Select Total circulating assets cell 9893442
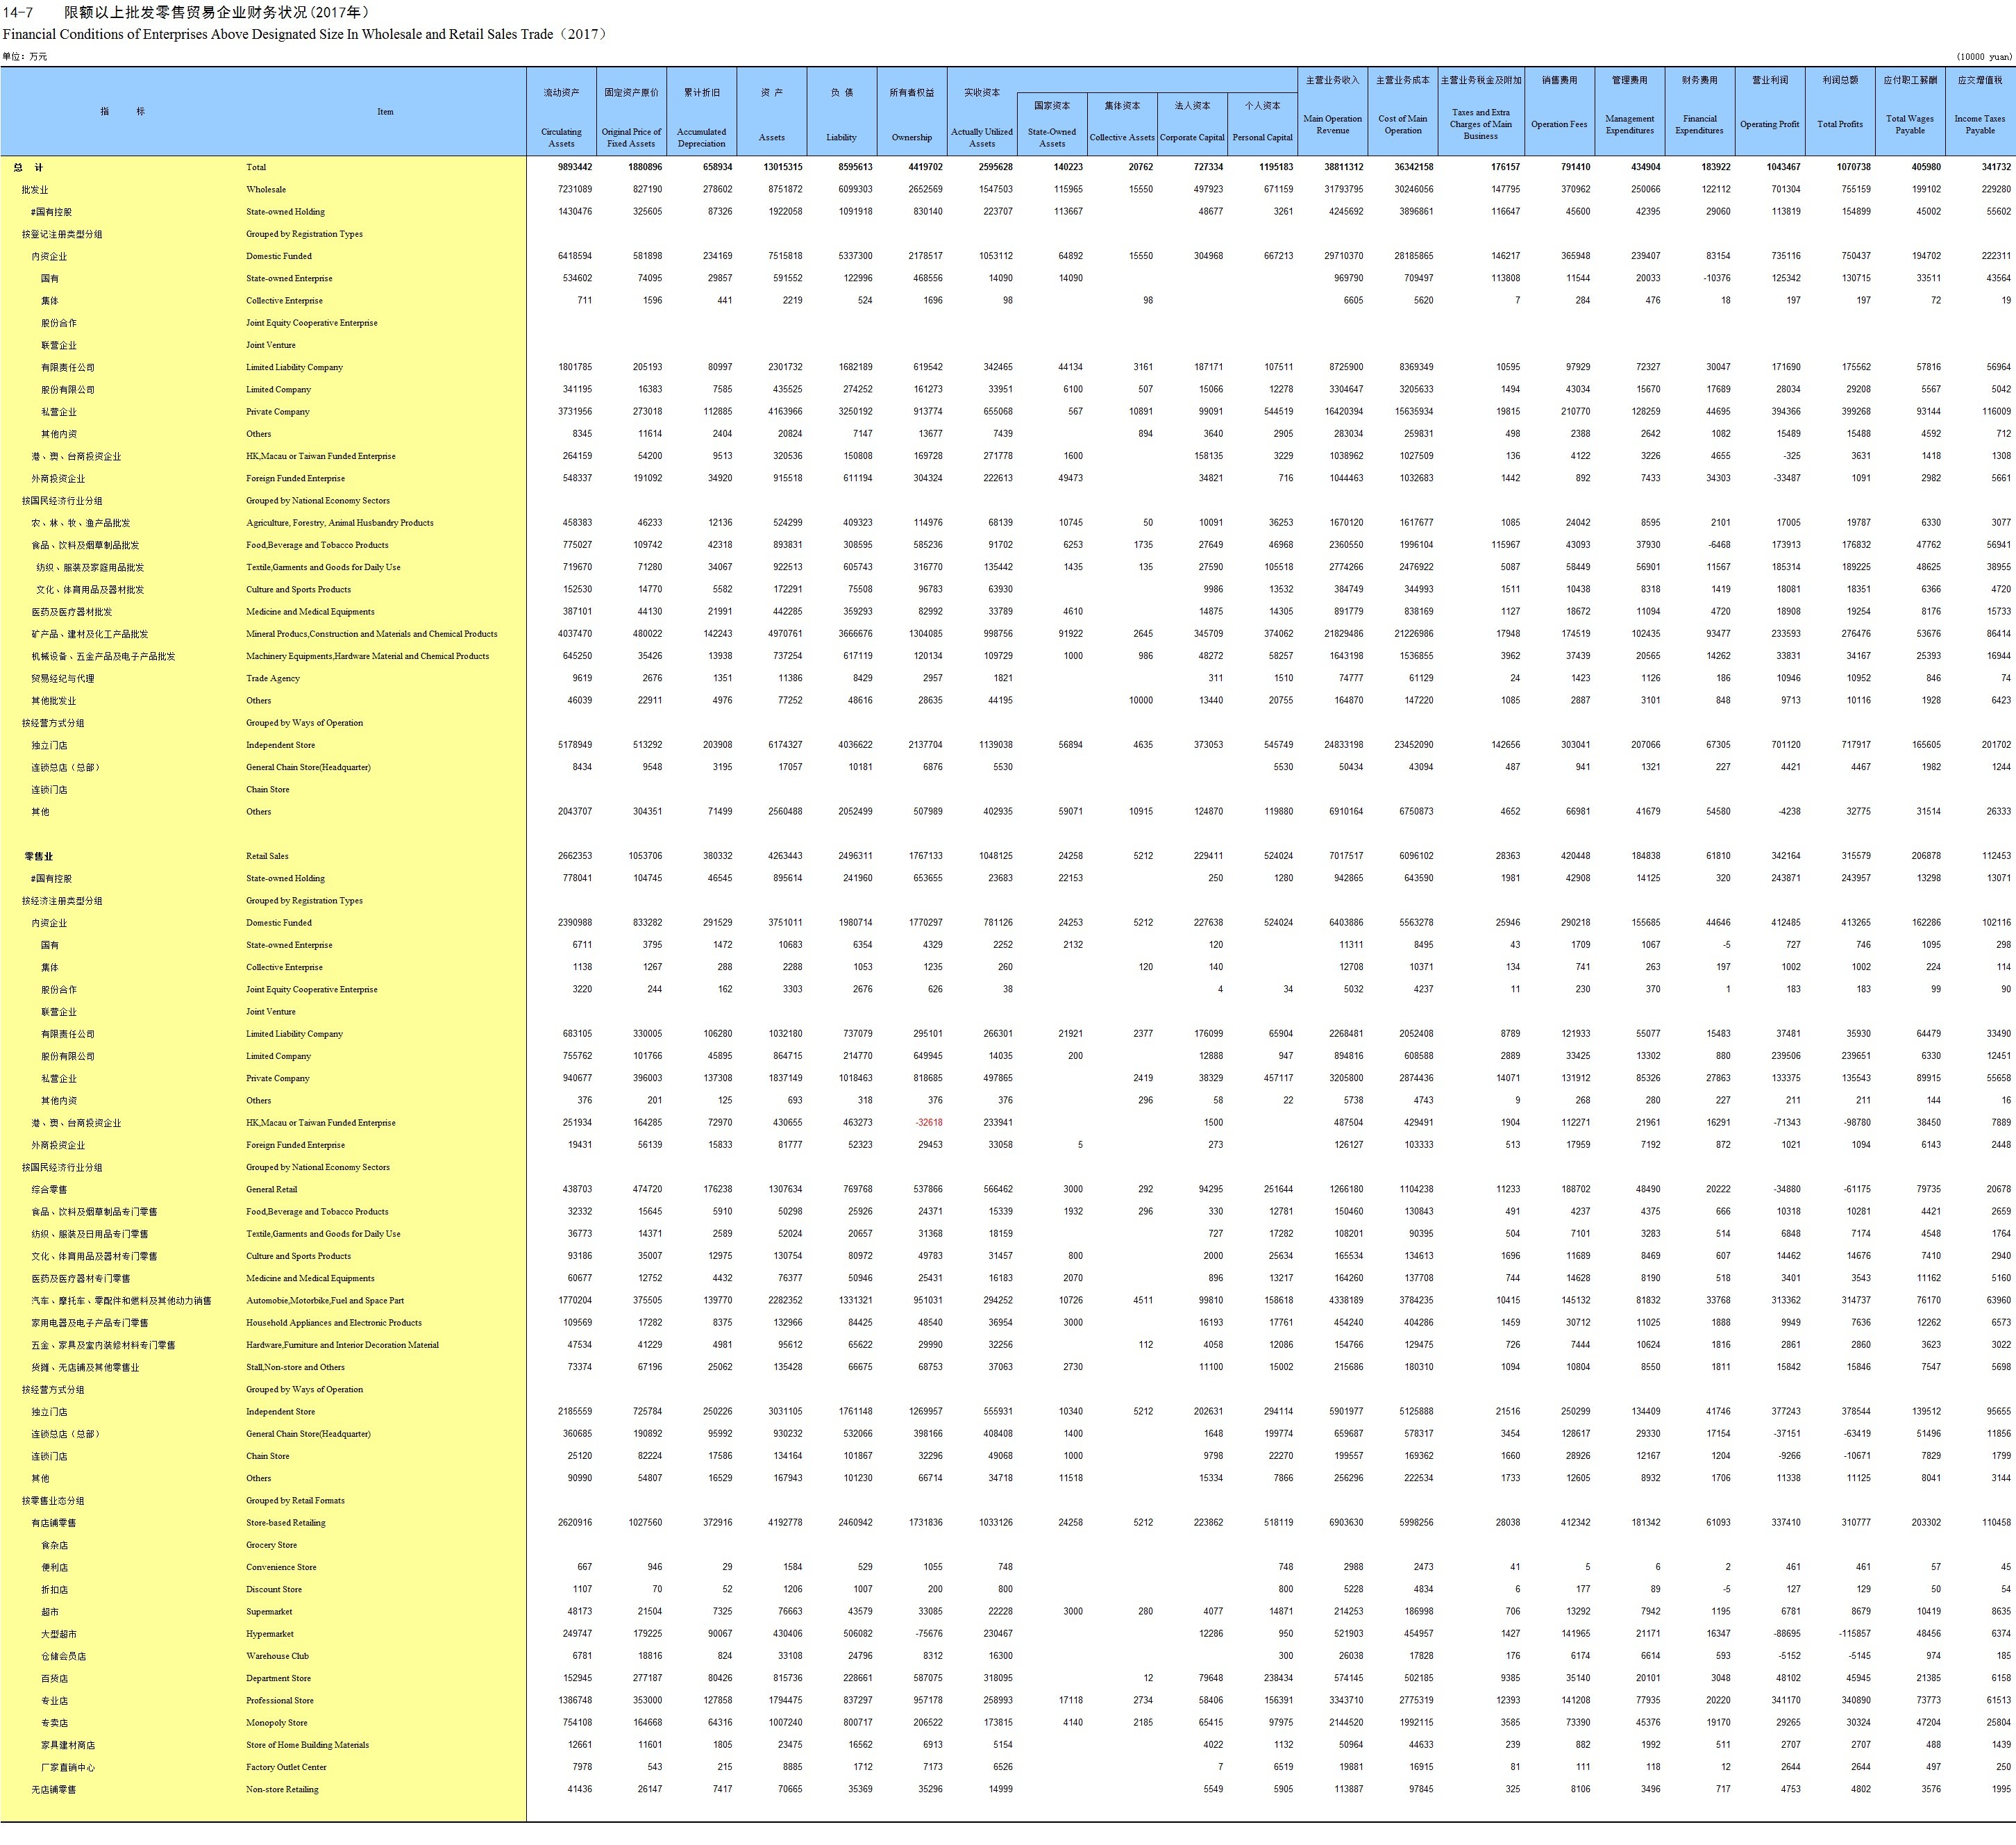 coord(574,167)
